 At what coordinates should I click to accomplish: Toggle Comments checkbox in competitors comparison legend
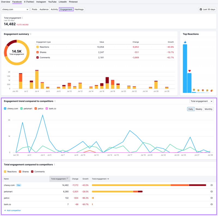coord(32,172)
